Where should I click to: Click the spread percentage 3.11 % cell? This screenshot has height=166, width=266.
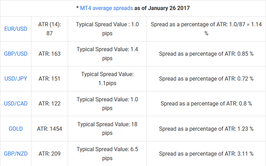(x=206, y=153)
